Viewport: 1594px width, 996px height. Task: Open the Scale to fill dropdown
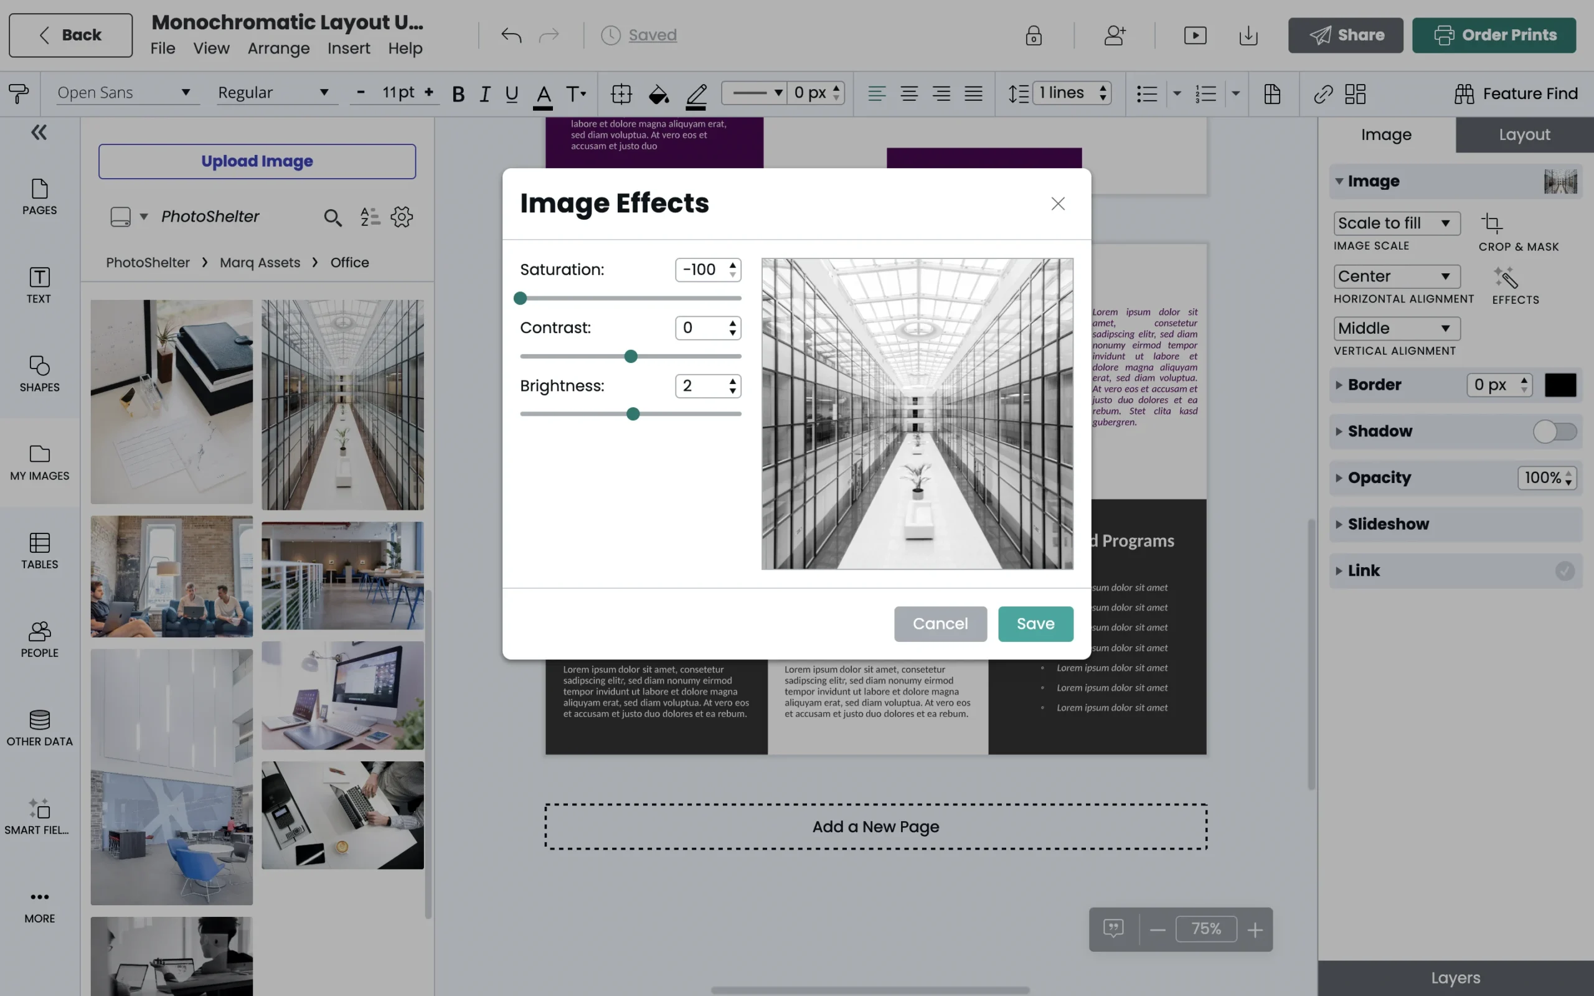(x=1396, y=223)
